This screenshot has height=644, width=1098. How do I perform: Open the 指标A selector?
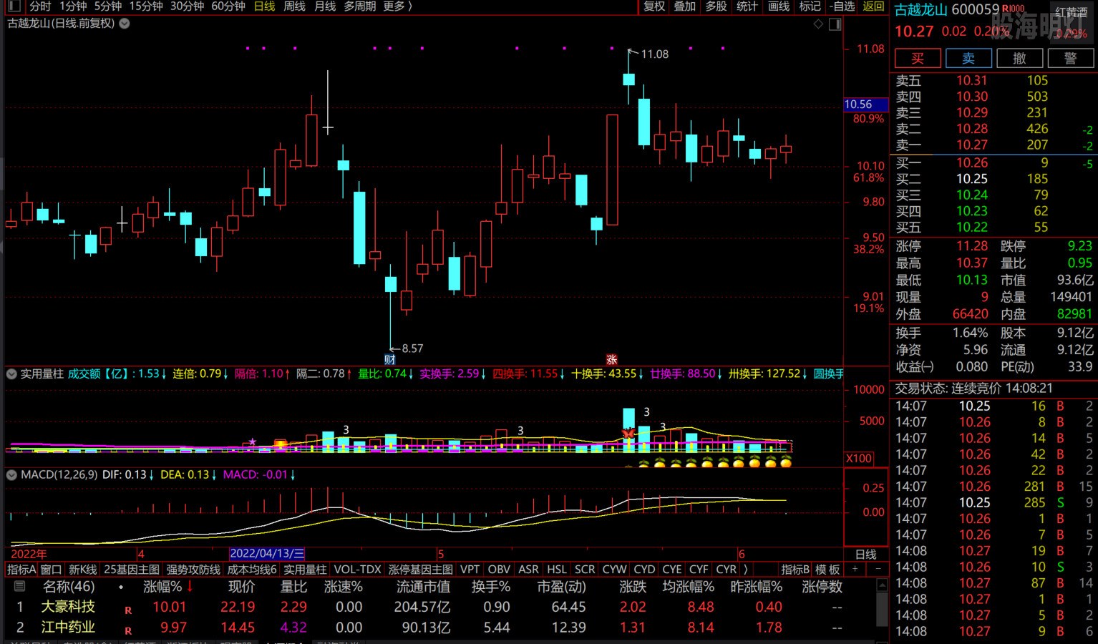click(21, 570)
